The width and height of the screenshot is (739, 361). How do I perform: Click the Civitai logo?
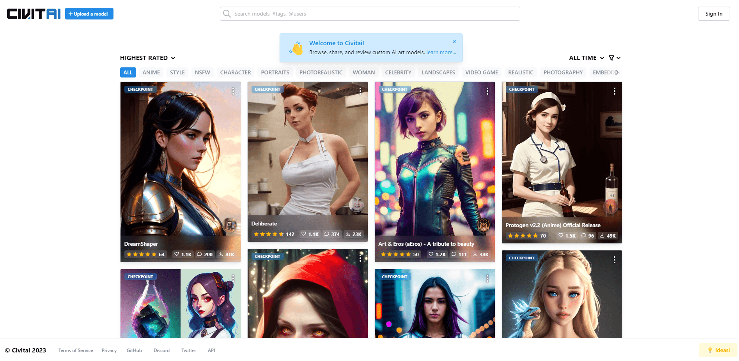[34, 14]
